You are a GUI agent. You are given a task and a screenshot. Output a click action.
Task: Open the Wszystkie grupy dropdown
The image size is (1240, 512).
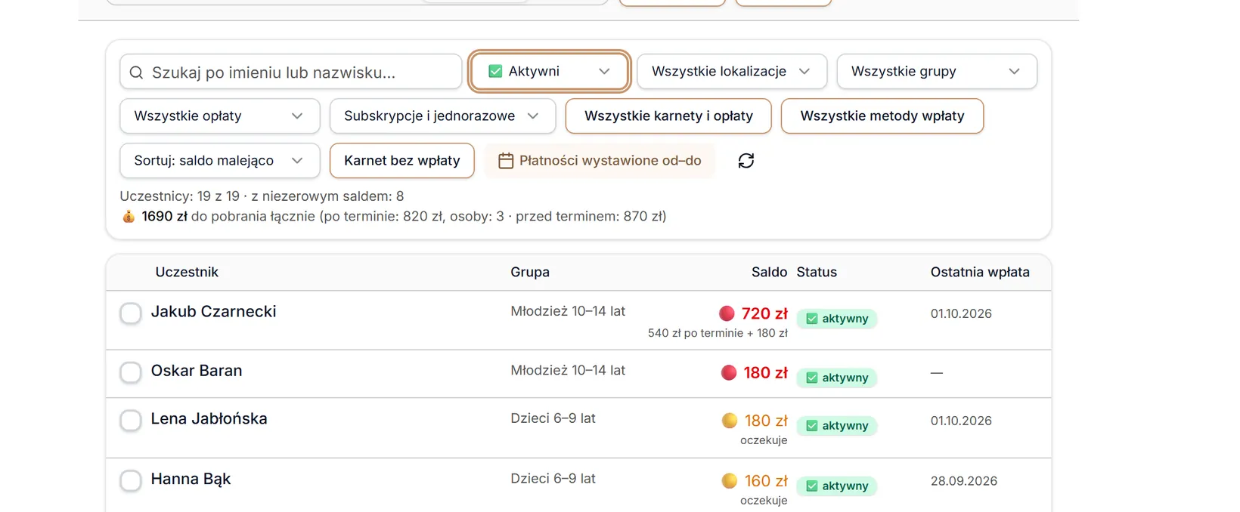(937, 71)
